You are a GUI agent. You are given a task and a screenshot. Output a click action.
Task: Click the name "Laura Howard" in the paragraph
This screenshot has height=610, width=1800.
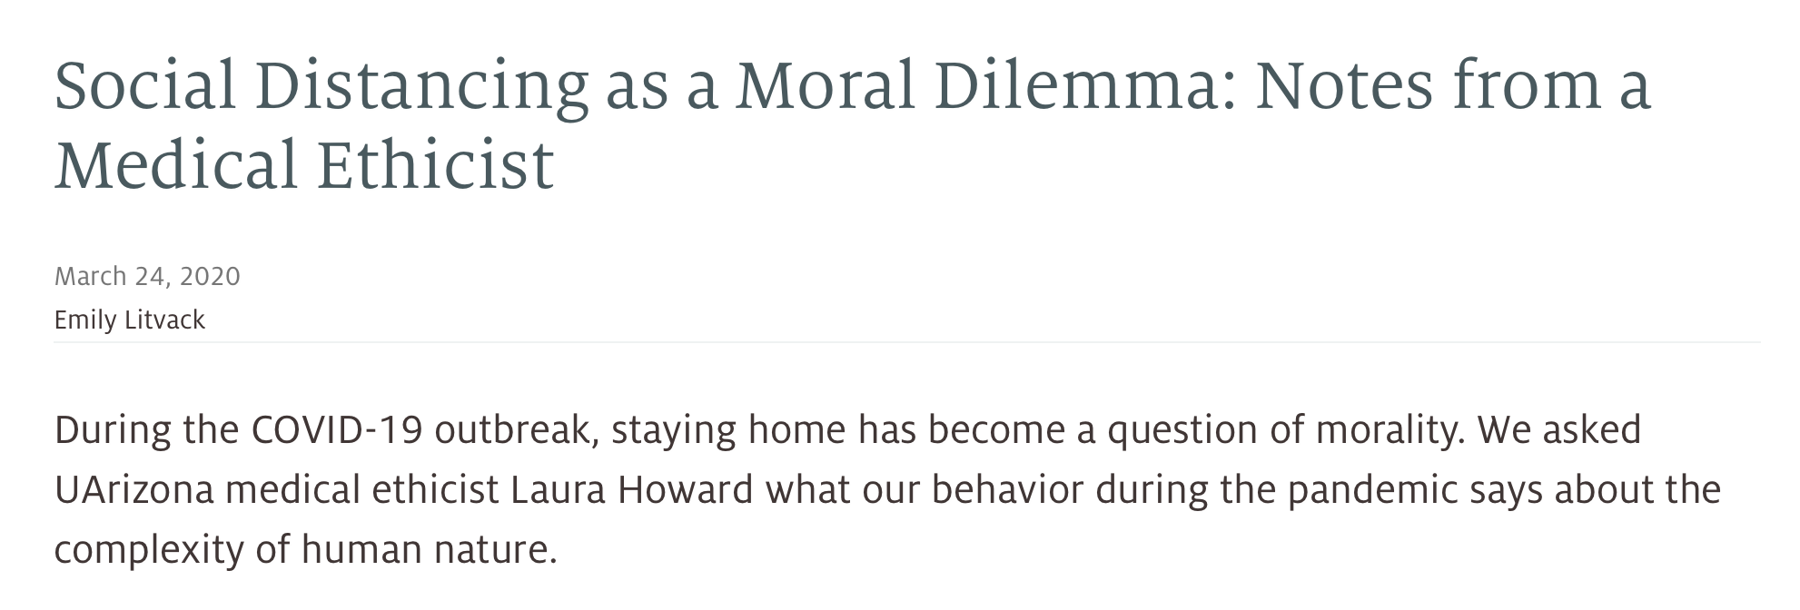point(632,490)
